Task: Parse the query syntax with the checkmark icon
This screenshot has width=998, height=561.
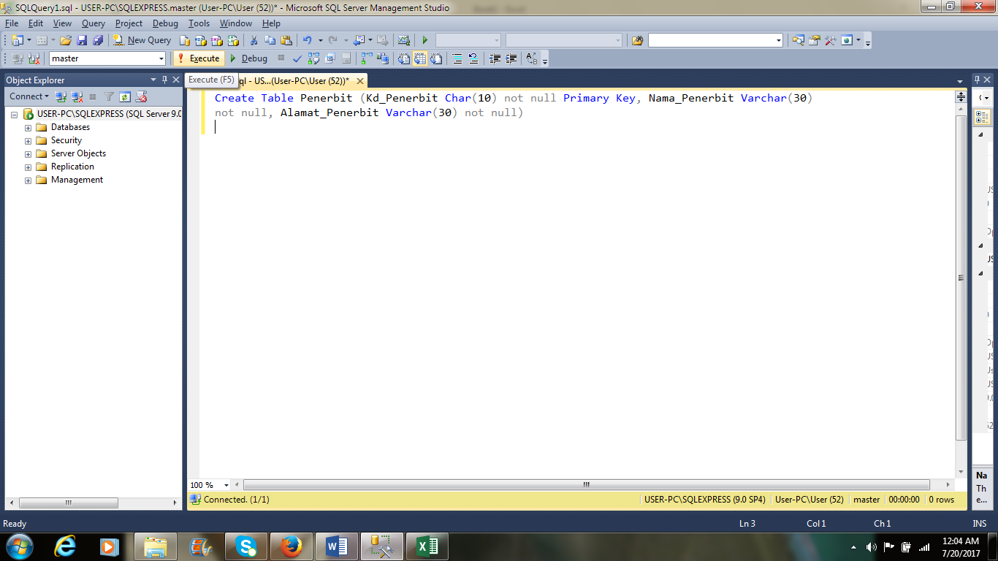Action: point(297,58)
